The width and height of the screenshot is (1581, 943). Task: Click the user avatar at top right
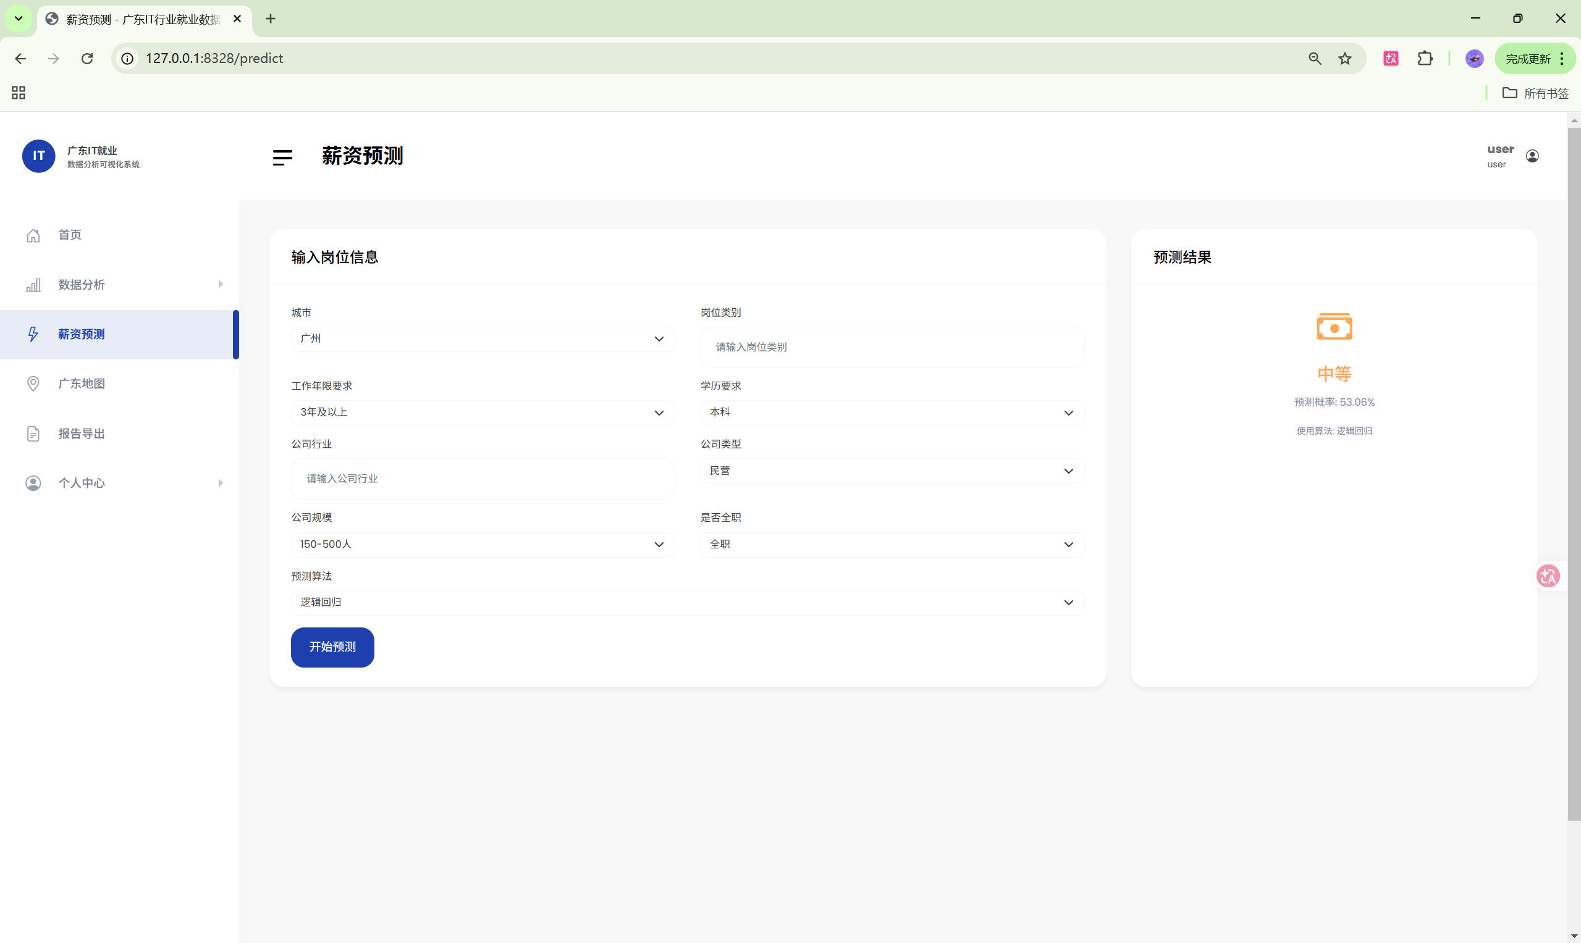pos(1532,156)
